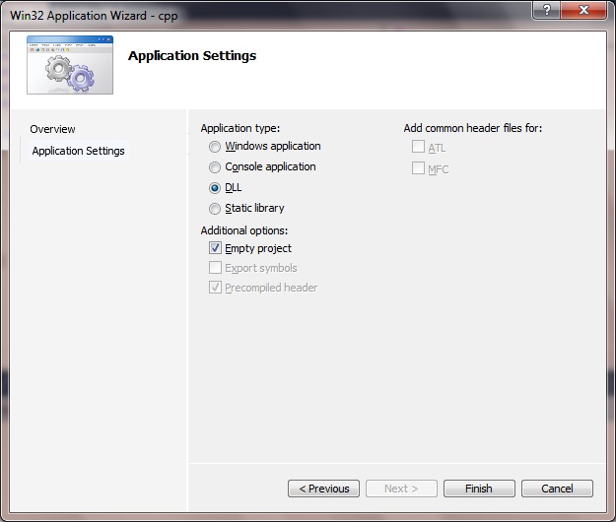Open help via the question mark button

tap(546, 10)
